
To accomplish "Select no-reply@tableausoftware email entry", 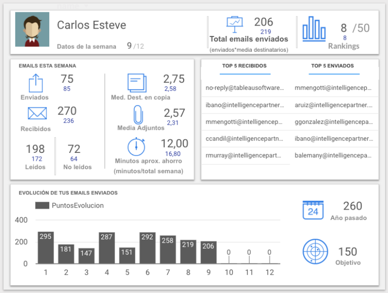I will tap(245, 88).
